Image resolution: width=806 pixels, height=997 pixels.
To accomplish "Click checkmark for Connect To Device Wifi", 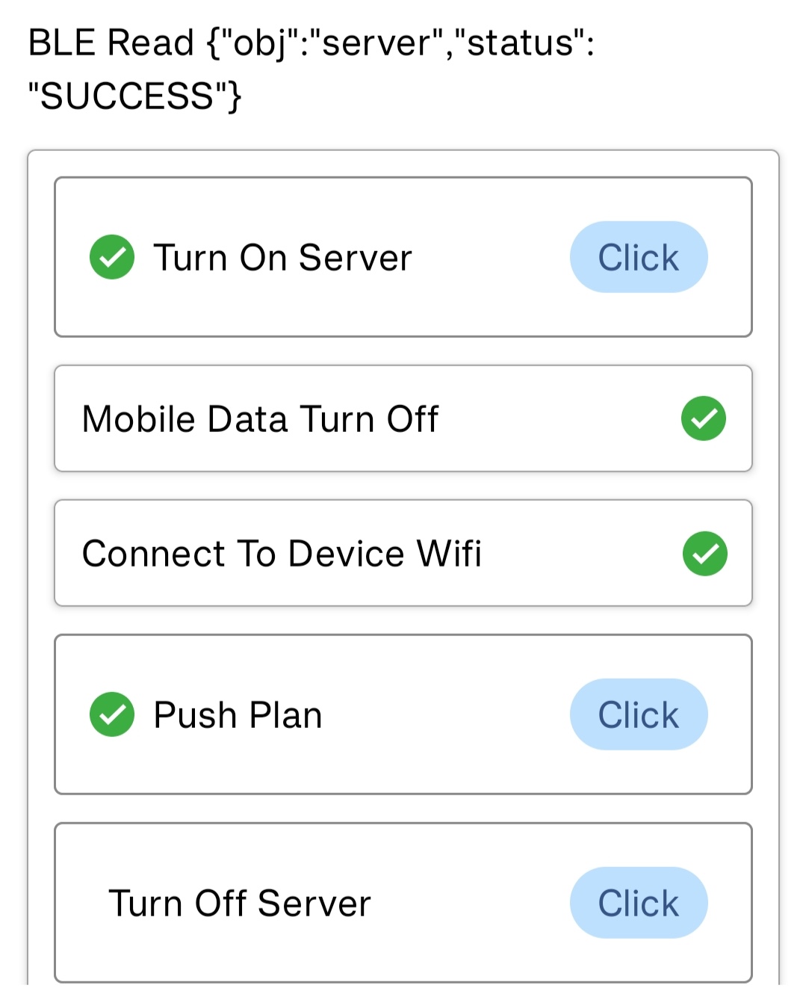I will pos(704,554).
